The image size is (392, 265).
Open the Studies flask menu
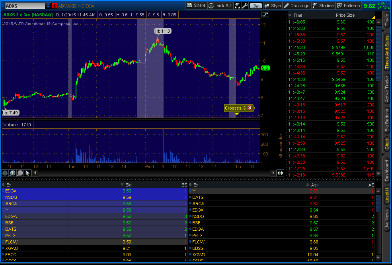click(x=323, y=6)
